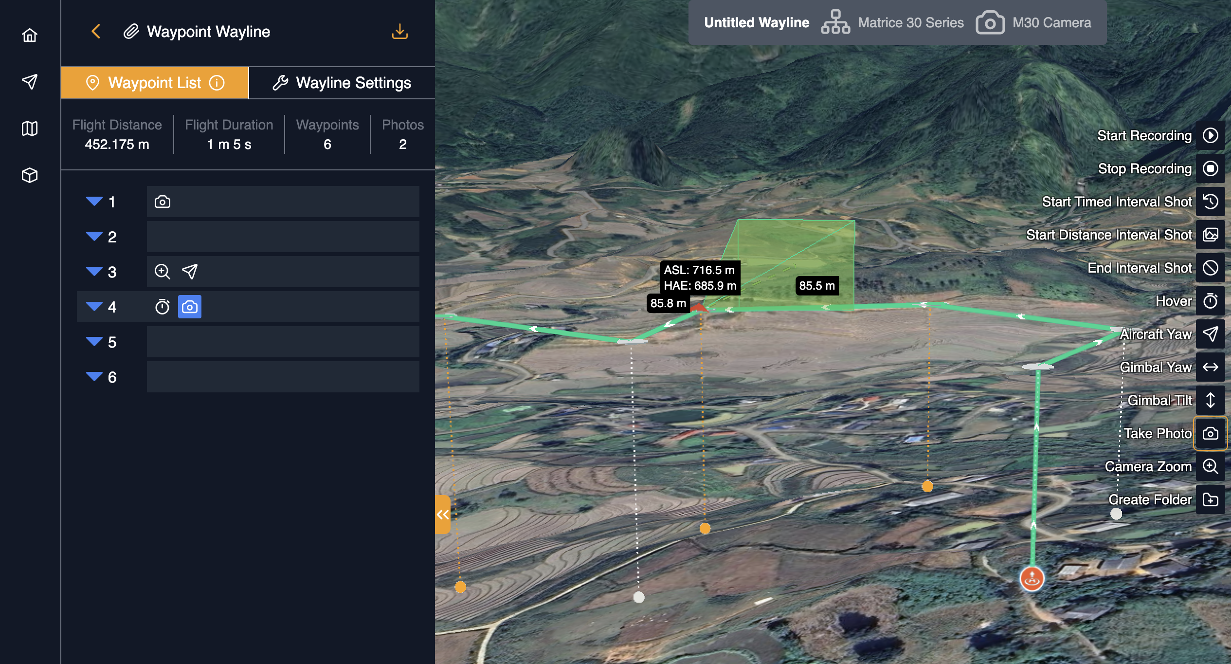Viewport: 1231px width, 664px height.
Task: Collapse waypoint 1 with its arrow
Action: tap(94, 201)
